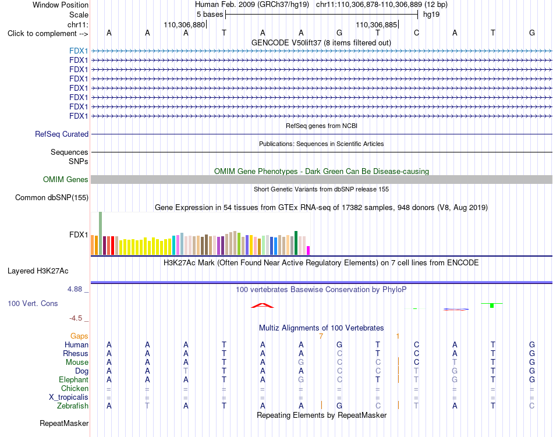Open "Short Genetic Variants from dbSNP release 155"
This screenshot has height=437, width=553.
(321, 189)
